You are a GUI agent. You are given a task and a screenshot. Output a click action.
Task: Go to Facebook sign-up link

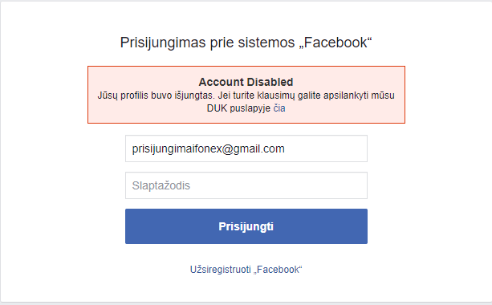(246, 270)
